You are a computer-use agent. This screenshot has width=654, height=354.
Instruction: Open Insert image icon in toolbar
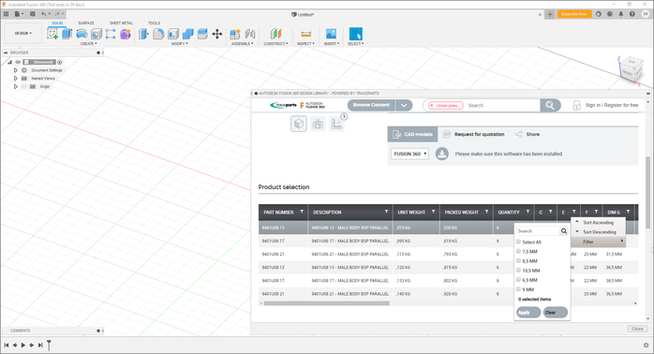[x=331, y=34]
